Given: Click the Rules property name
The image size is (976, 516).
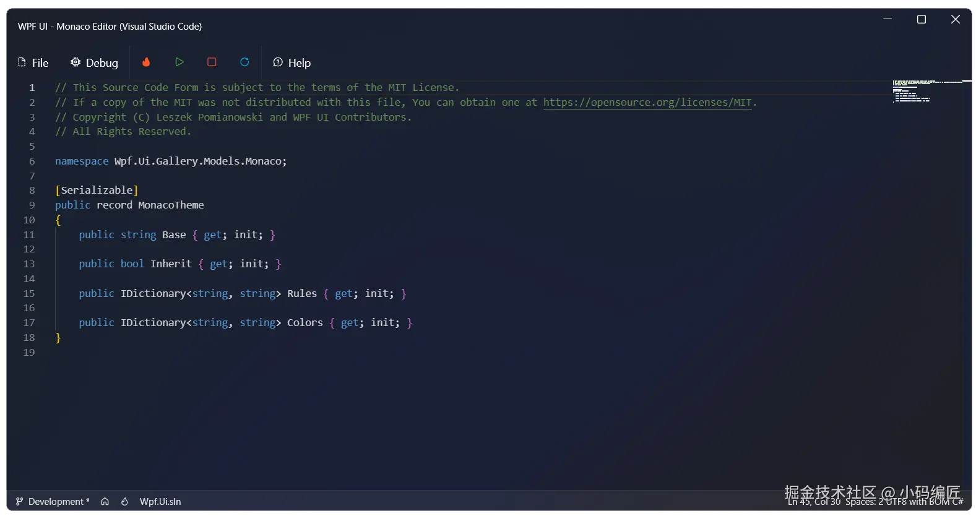Looking at the screenshot, I should pyautogui.click(x=302, y=293).
